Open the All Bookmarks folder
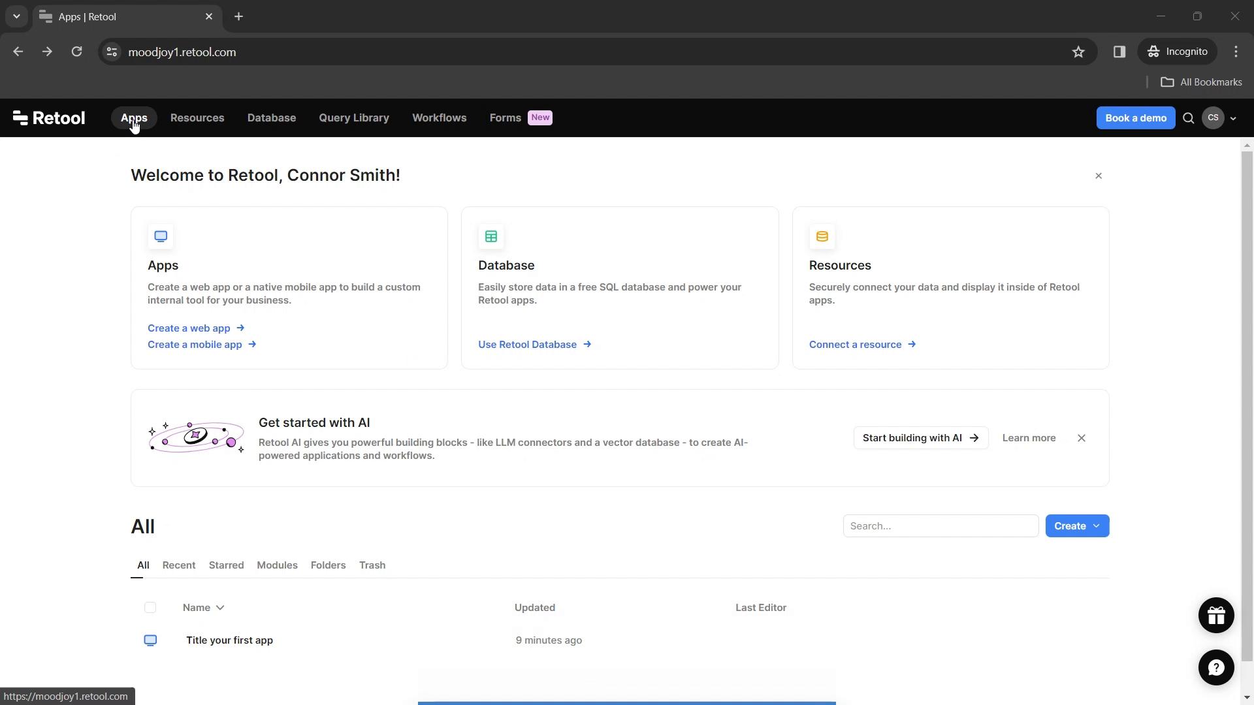This screenshot has height=705, width=1254. point(1202,82)
